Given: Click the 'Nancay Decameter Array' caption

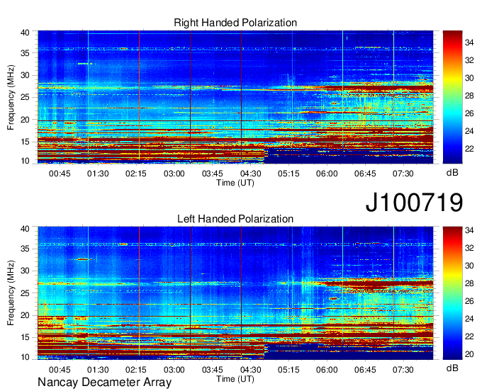Looking at the screenshot, I should (x=104, y=382).
